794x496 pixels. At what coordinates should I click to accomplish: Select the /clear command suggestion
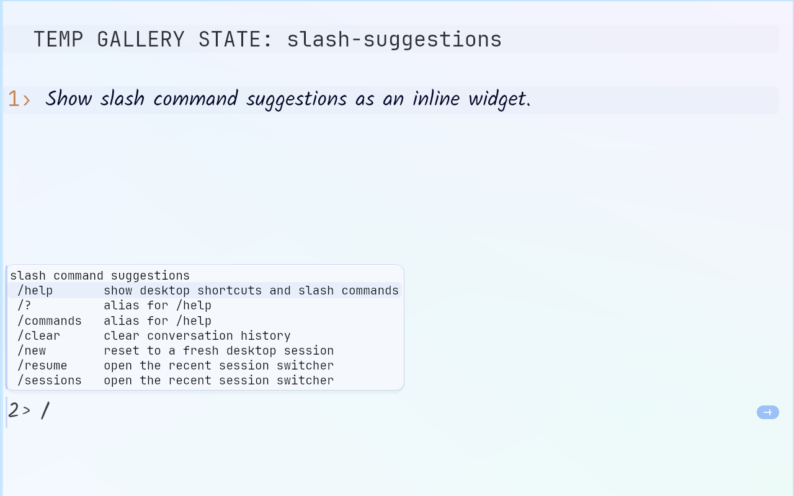tap(205, 335)
